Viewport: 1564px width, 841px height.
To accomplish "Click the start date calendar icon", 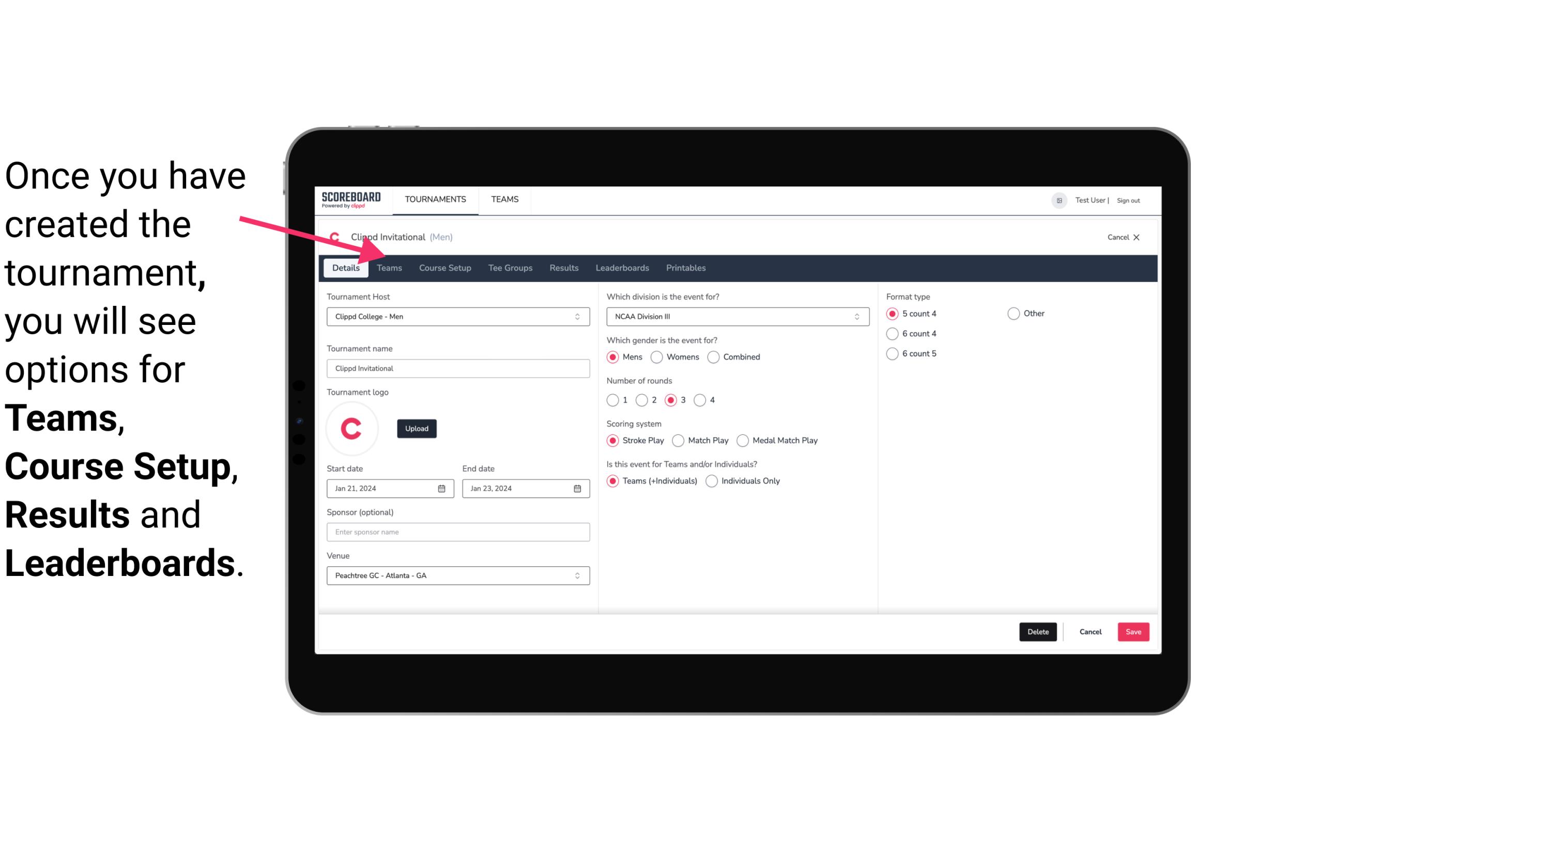I will (x=442, y=488).
